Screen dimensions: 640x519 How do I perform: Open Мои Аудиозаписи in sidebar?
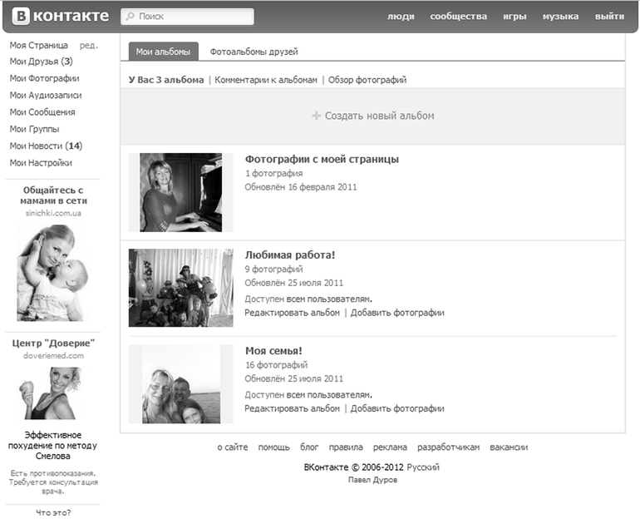click(46, 95)
